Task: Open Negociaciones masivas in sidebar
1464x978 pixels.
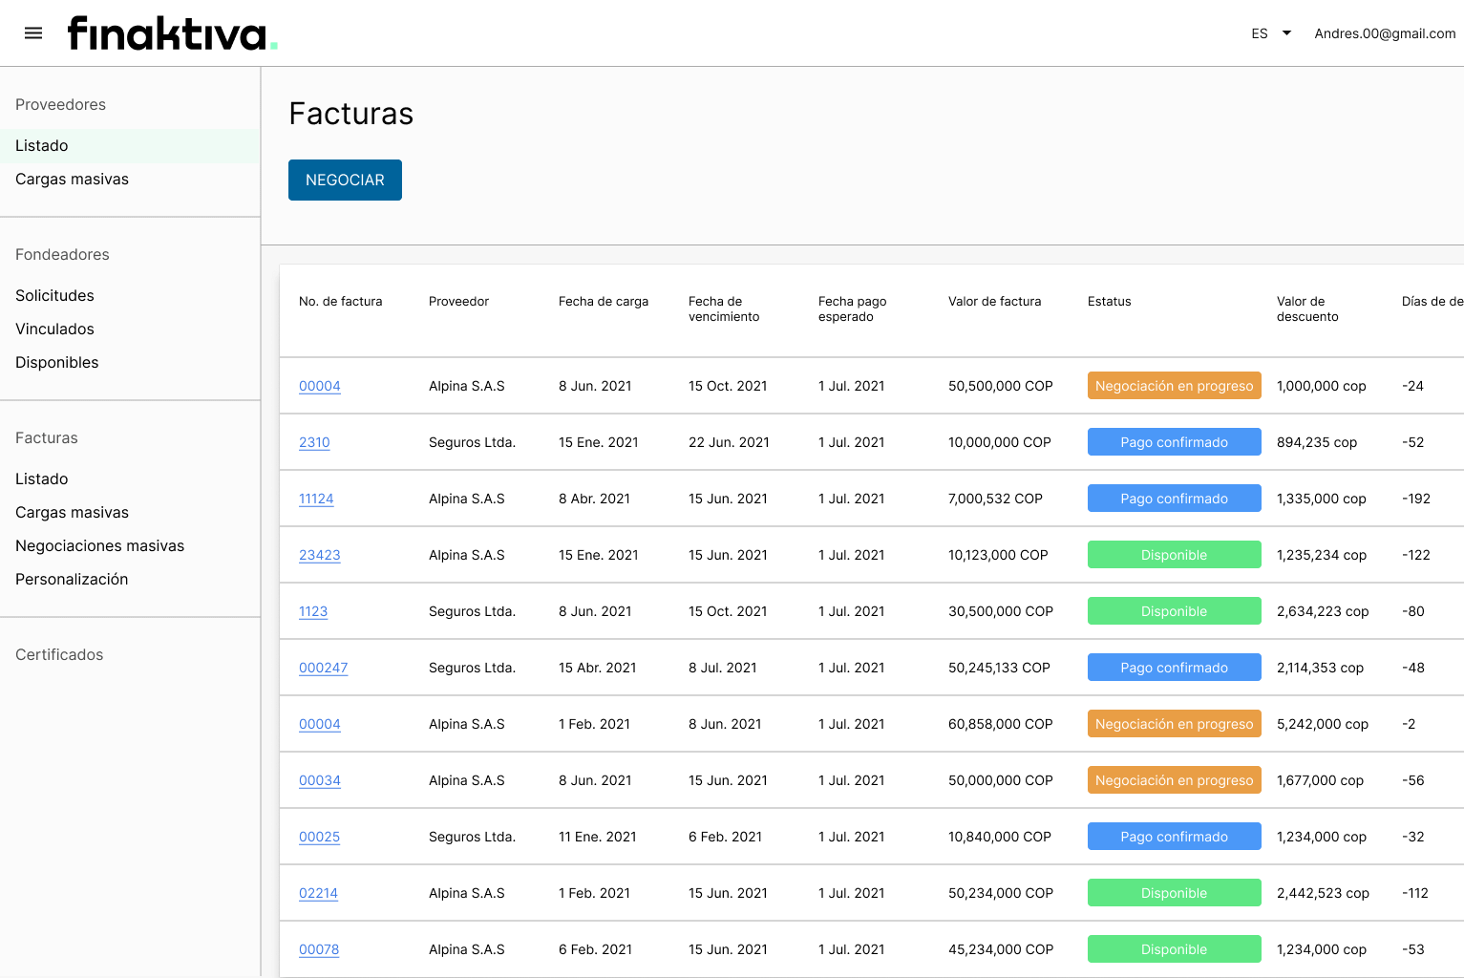Action: [x=100, y=545]
